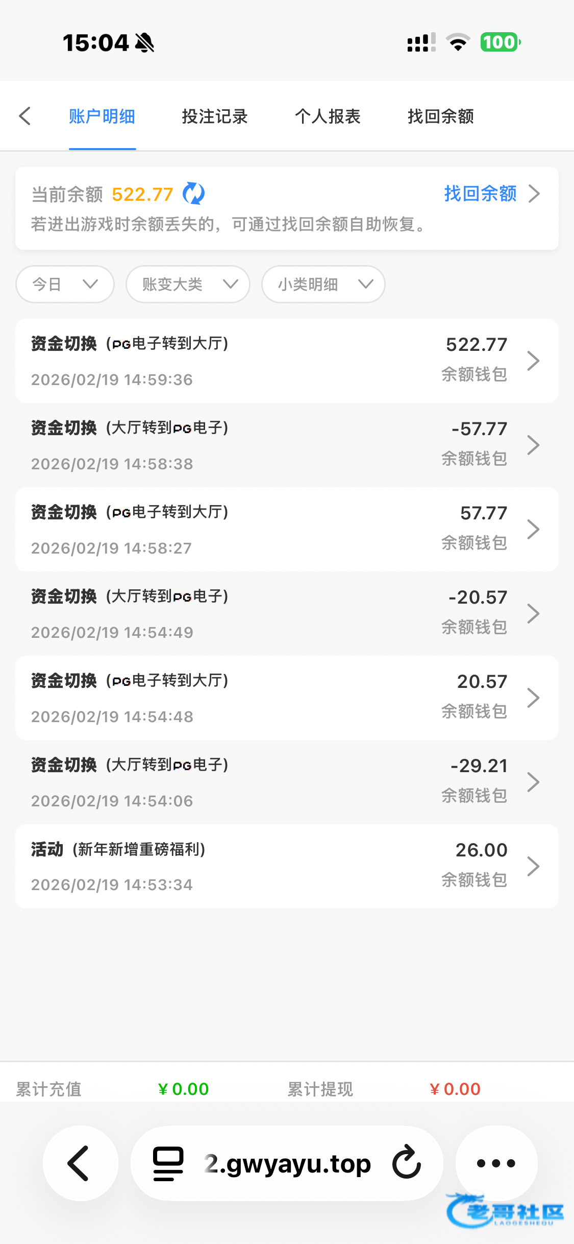This screenshot has height=1244, width=574.
Task: Select the 账户明细 tab
Action: point(102,116)
